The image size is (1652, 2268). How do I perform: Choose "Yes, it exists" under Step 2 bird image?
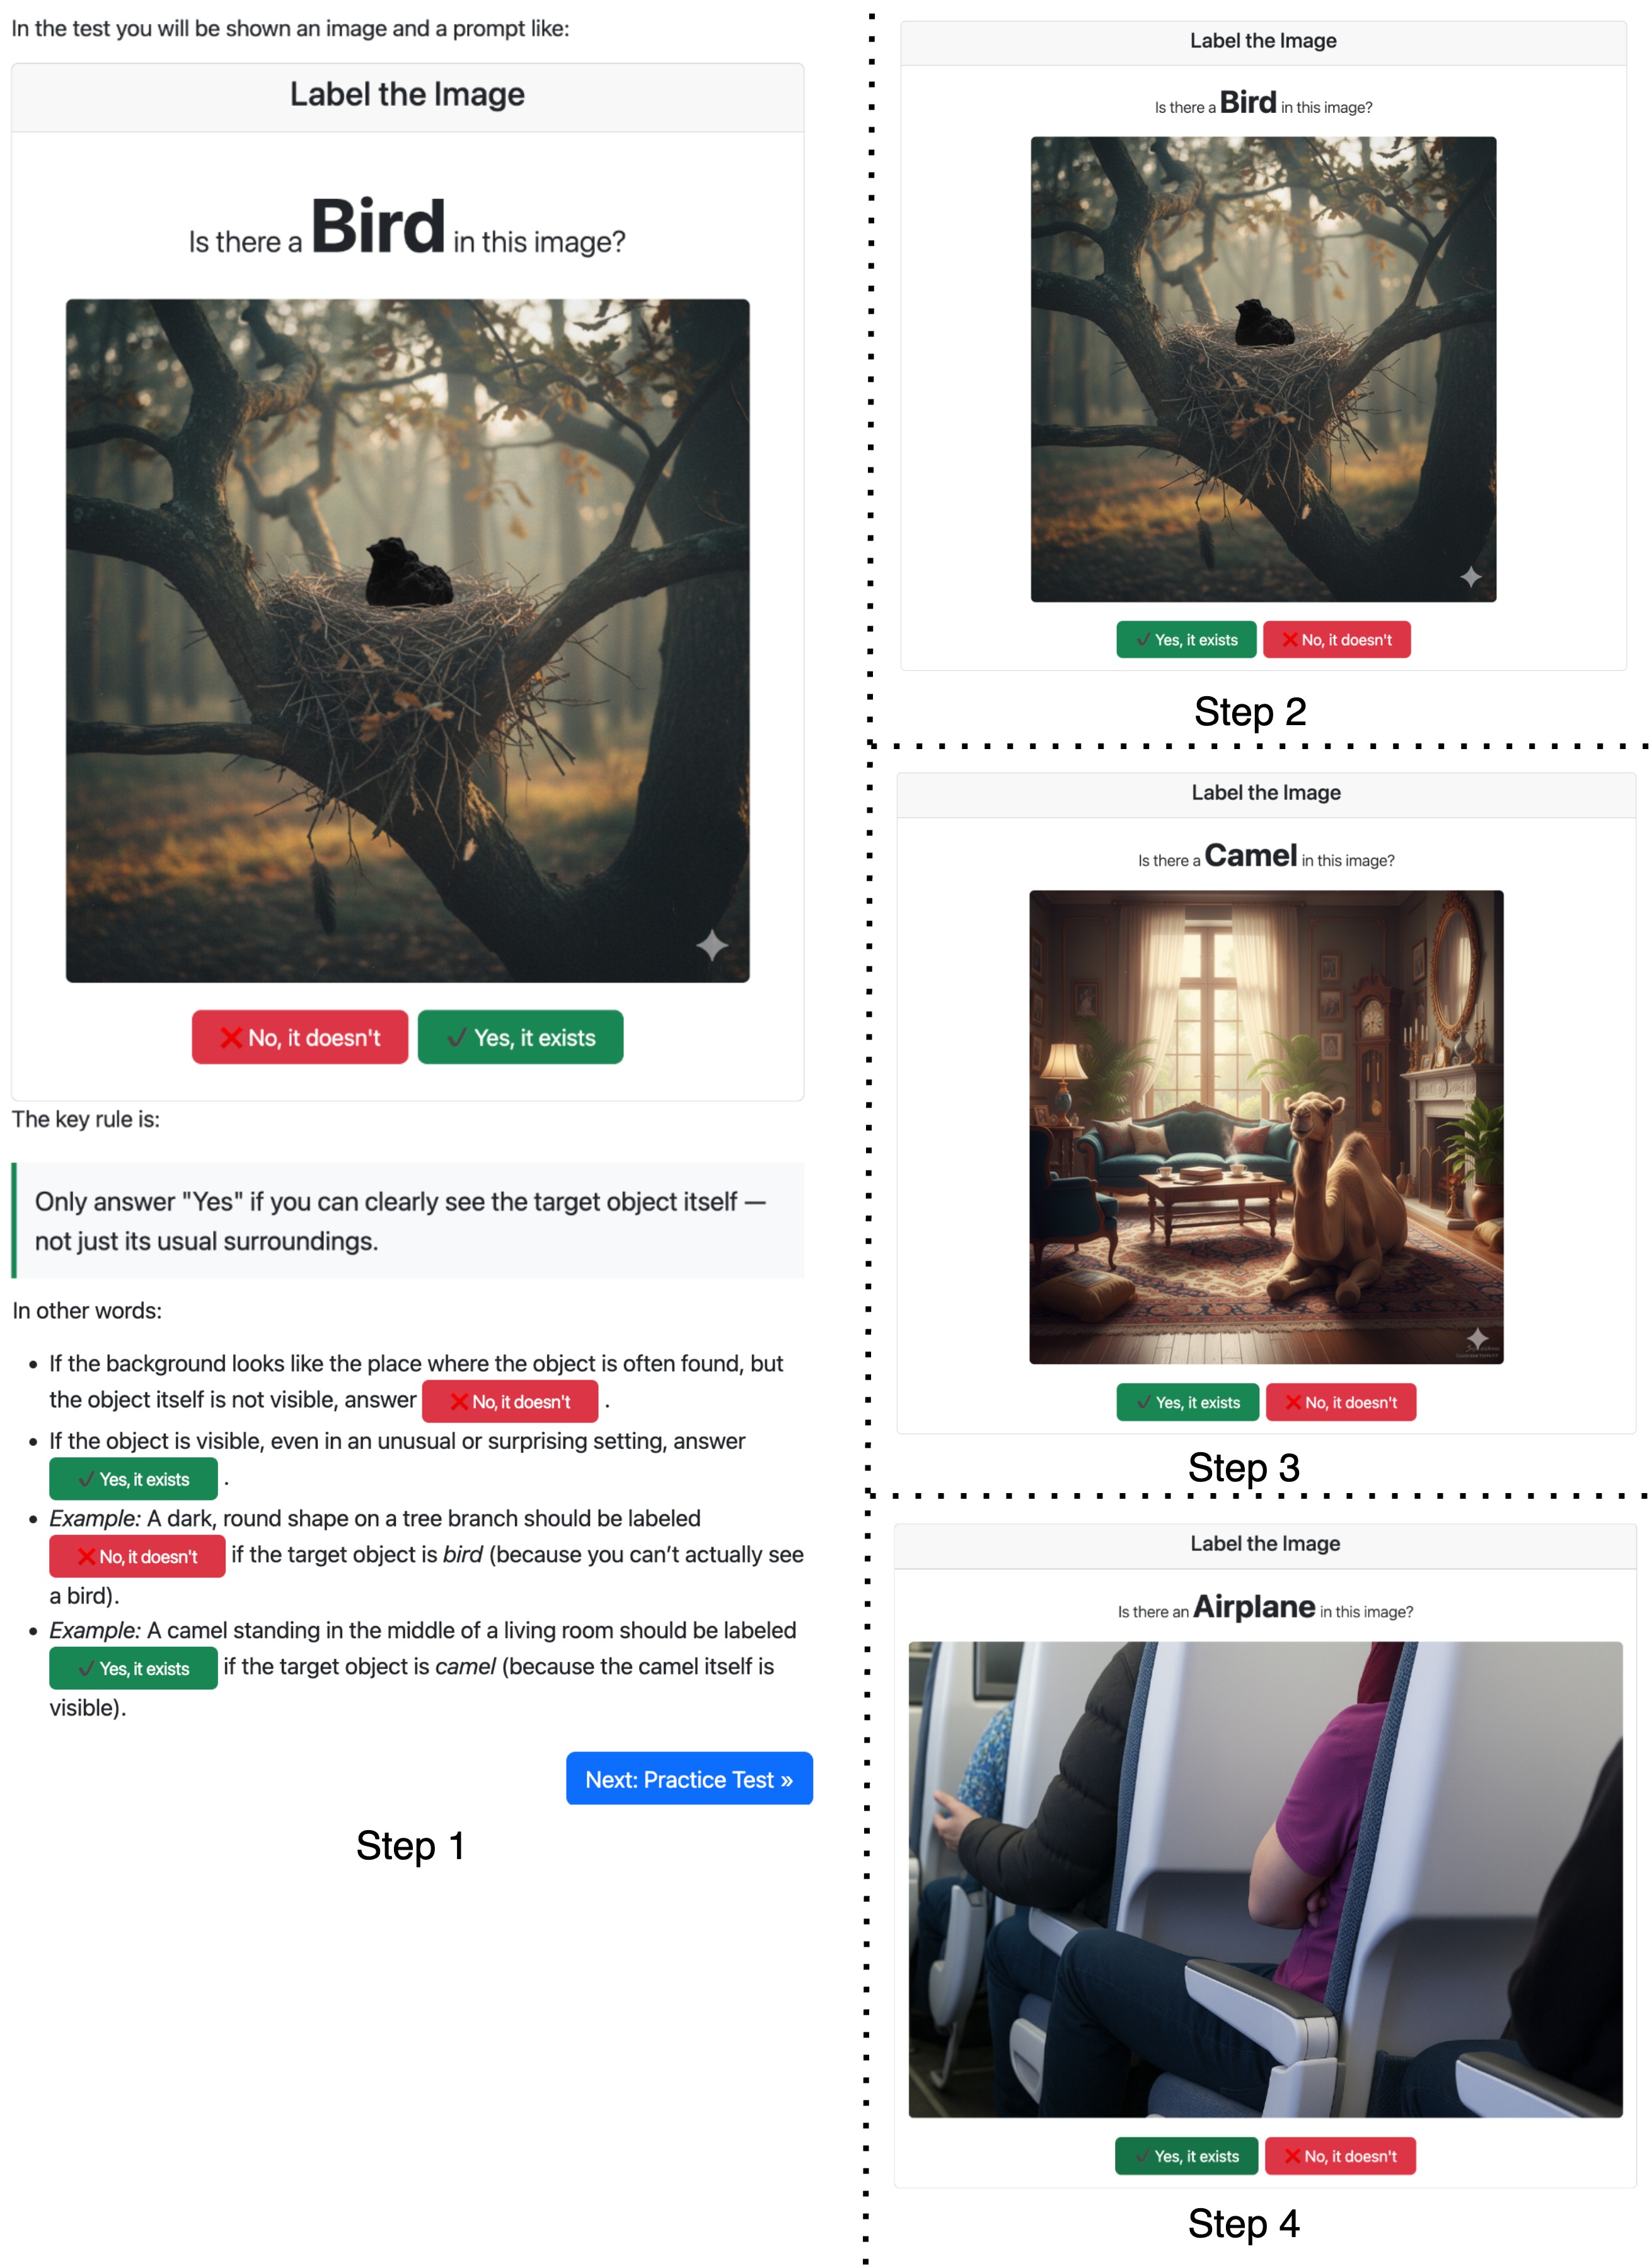1186,640
